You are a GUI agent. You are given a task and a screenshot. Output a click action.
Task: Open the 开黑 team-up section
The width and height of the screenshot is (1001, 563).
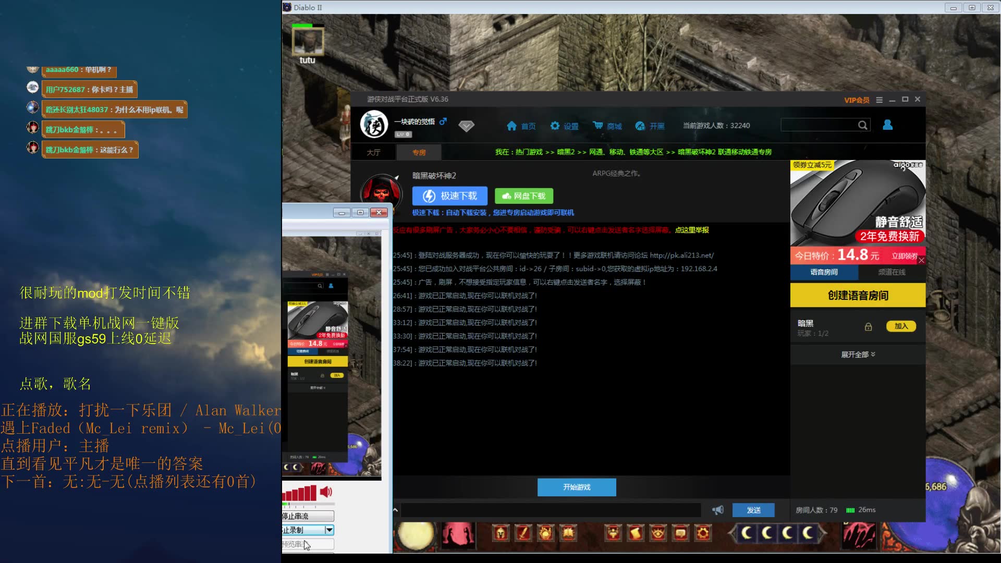coord(650,126)
